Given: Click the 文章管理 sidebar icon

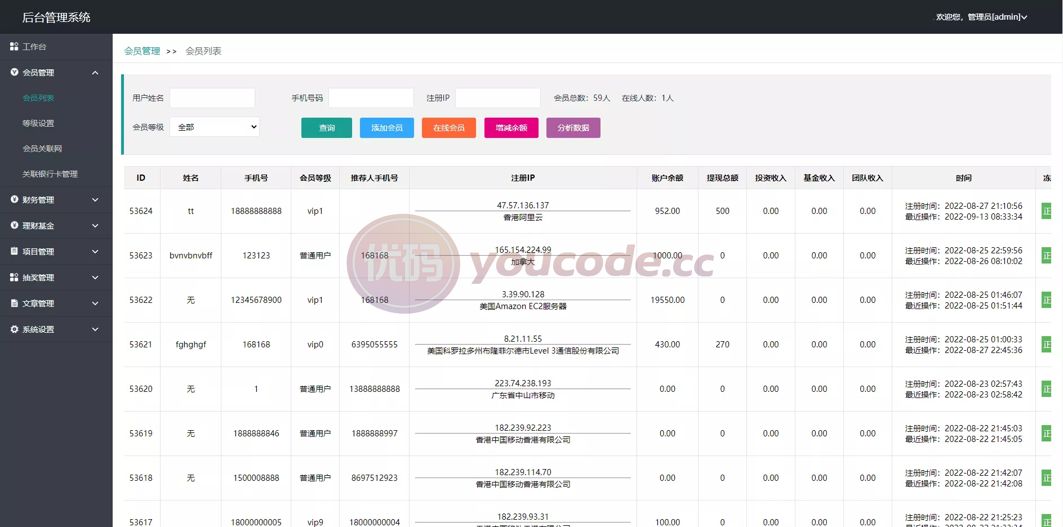Looking at the screenshot, I should 14,303.
